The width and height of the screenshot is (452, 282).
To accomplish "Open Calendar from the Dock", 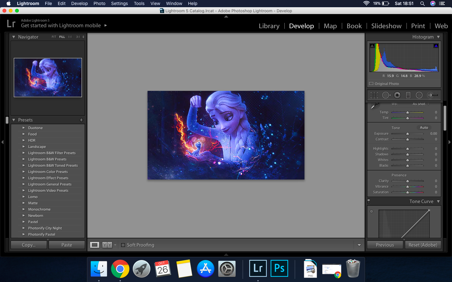I will click(x=163, y=269).
